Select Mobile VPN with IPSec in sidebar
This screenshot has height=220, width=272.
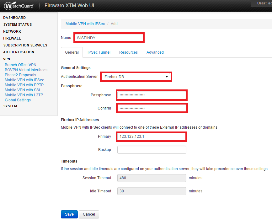[x=24, y=80]
